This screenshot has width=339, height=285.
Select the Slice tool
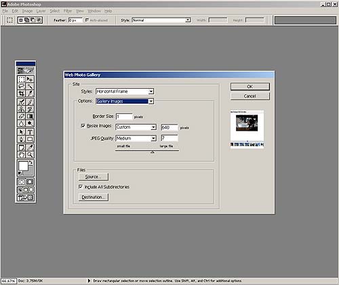click(x=30, y=93)
